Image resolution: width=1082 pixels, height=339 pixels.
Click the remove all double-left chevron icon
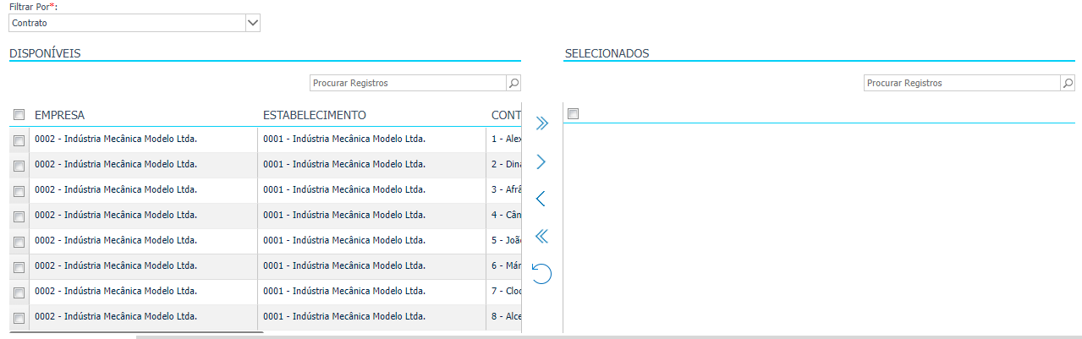542,236
